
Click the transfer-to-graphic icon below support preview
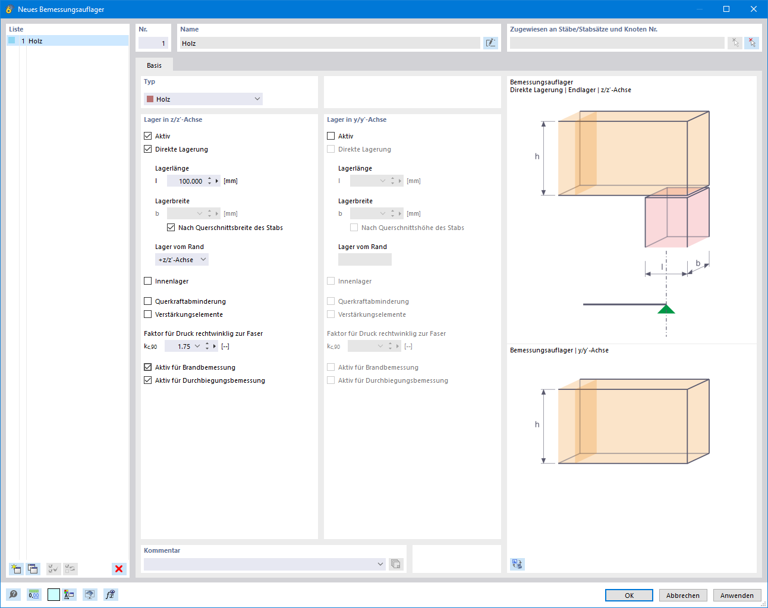517,563
